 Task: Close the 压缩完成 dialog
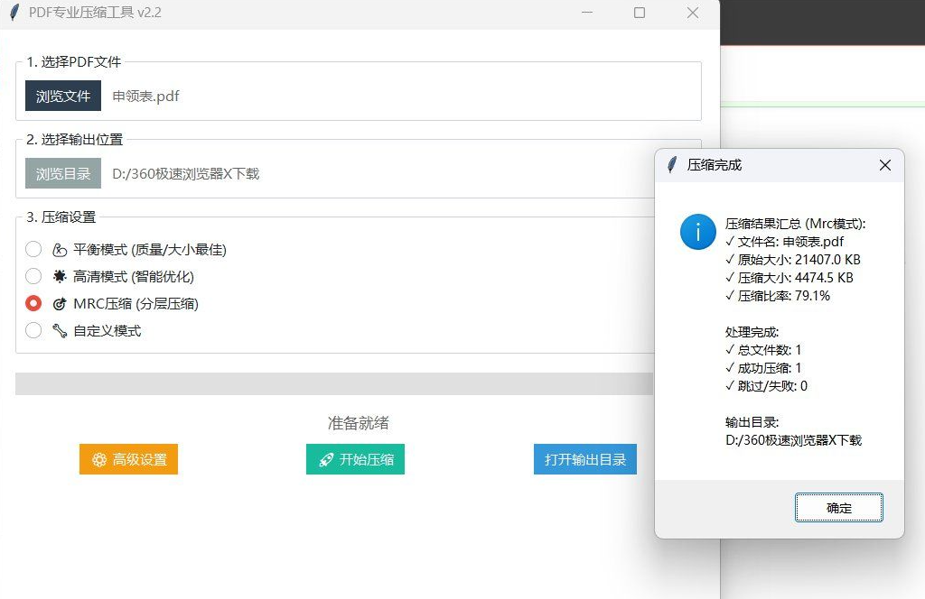point(885,165)
